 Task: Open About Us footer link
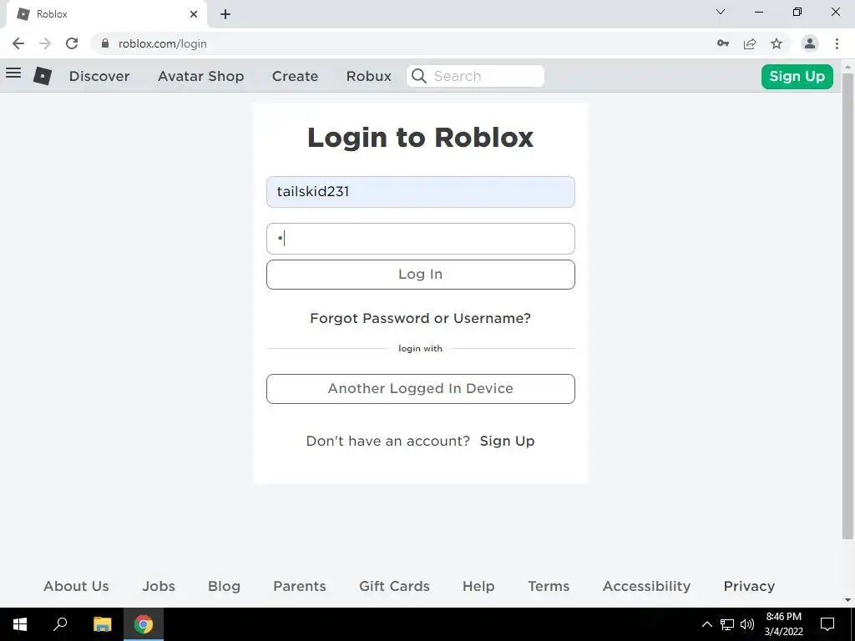76,586
